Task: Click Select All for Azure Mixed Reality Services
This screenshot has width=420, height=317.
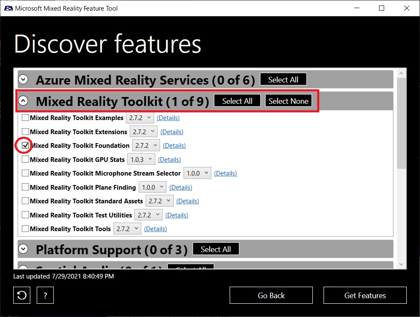Action: click(x=283, y=79)
